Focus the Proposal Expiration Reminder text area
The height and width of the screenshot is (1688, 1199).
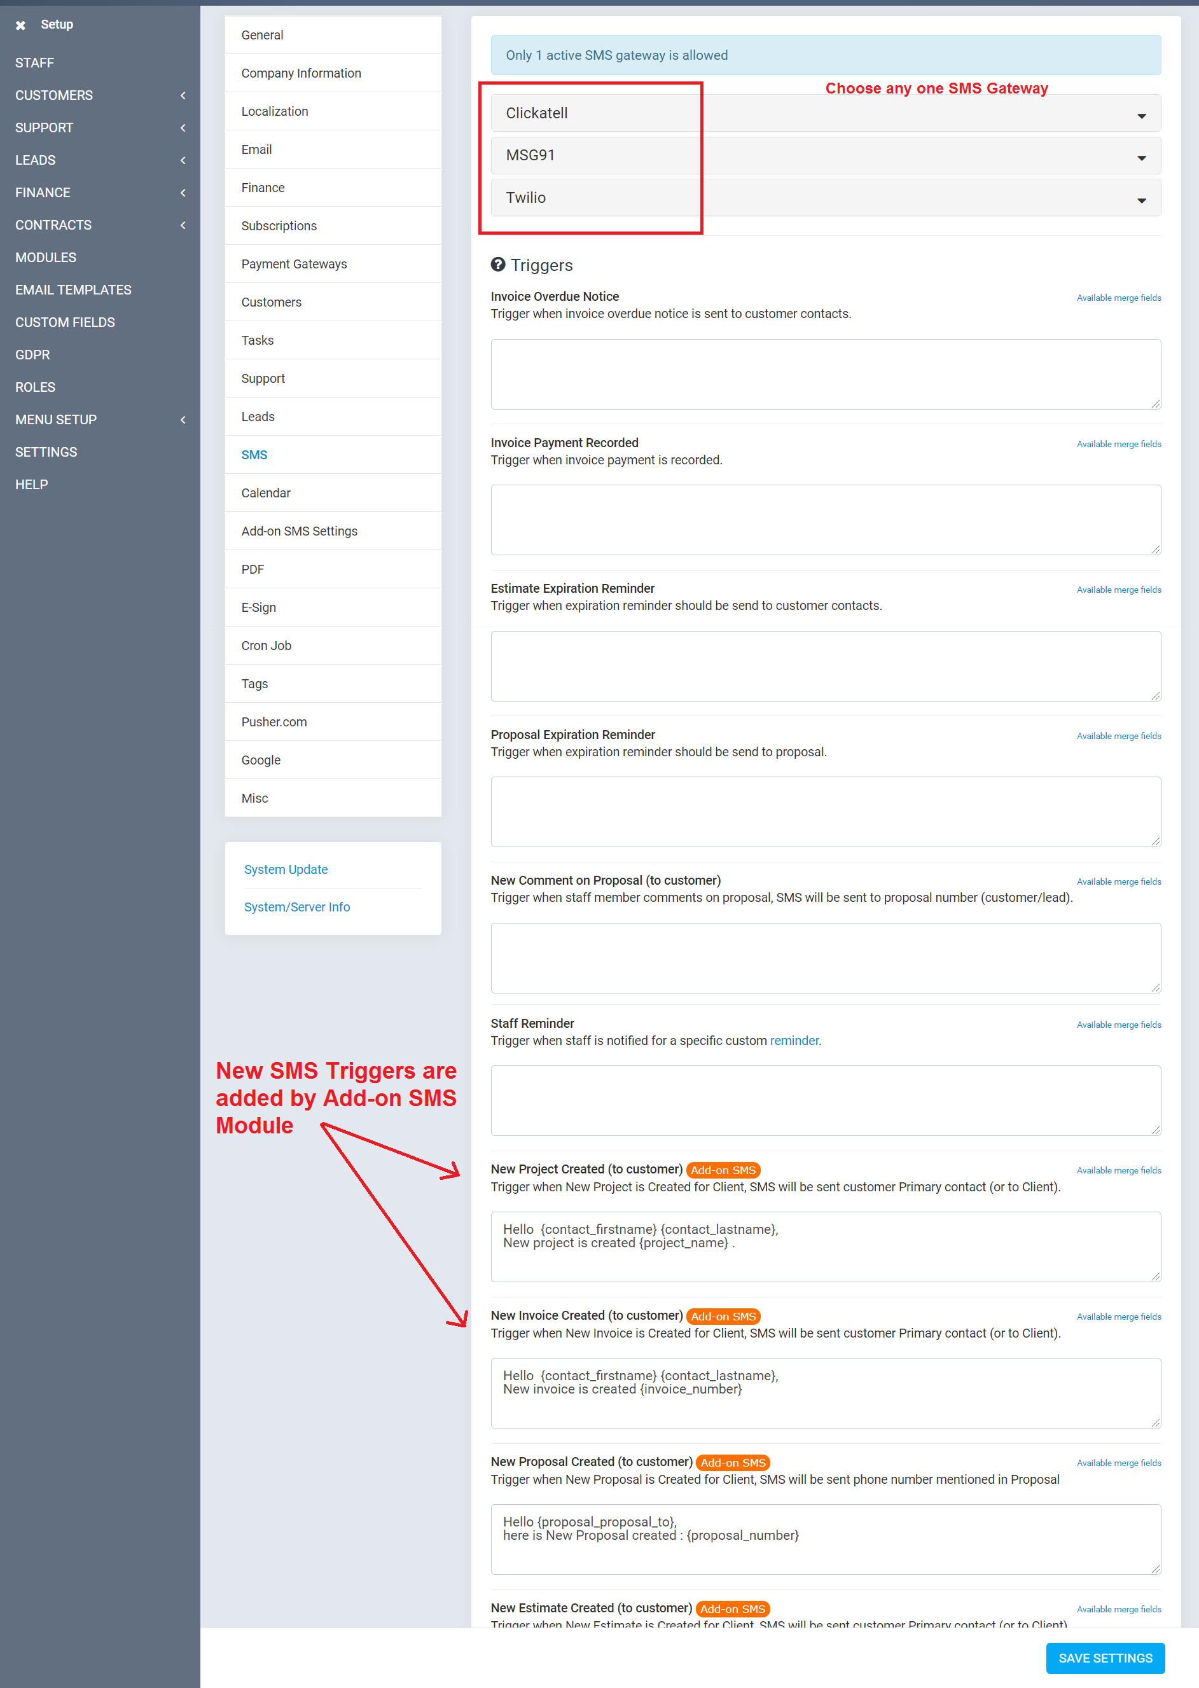tap(826, 812)
